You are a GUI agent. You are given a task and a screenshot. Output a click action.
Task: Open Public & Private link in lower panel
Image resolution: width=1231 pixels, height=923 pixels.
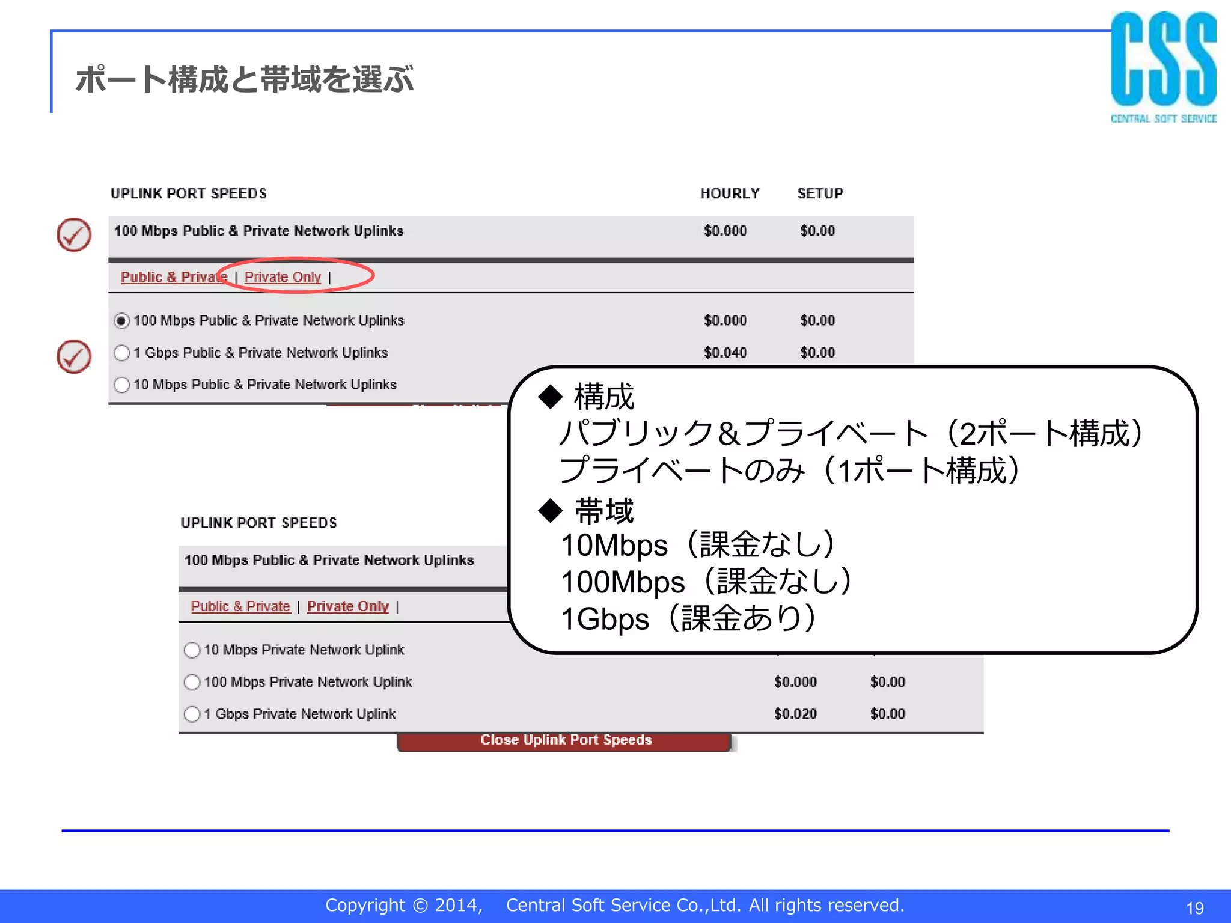tap(240, 606)
